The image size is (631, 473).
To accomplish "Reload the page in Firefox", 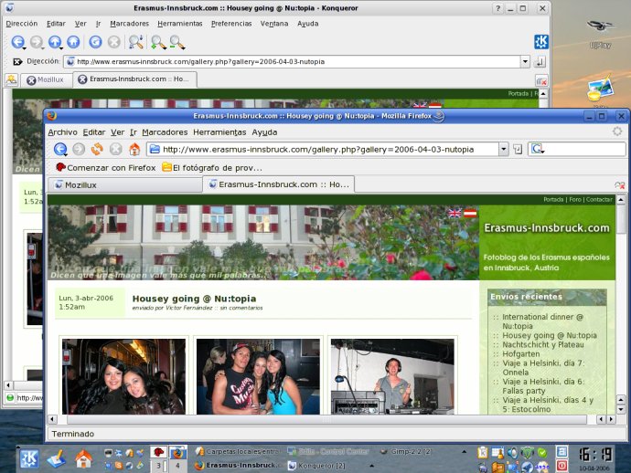I will [97, 149].
